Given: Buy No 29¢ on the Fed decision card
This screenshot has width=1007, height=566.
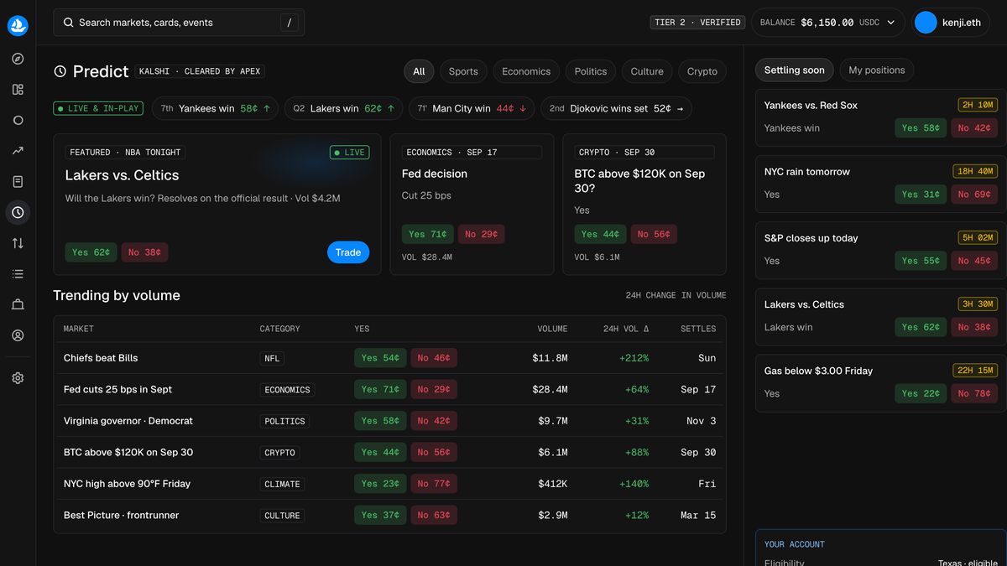Looking at the screenshot, I should click(x=482, y=235).
